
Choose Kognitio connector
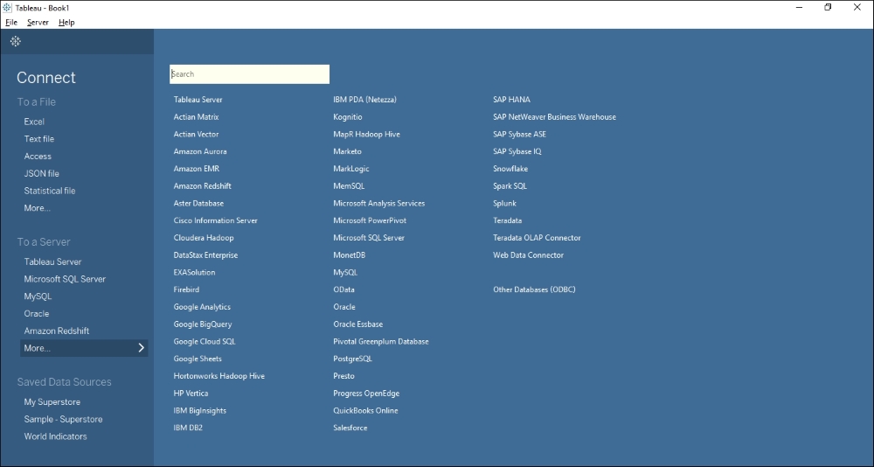tap(348, 116)
